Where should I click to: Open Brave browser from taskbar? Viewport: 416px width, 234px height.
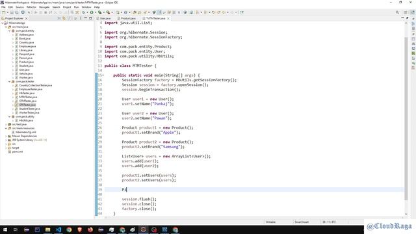point(79,229)
